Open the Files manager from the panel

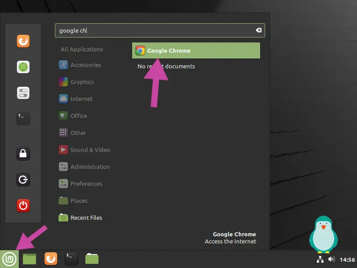(x=92, y=259)
